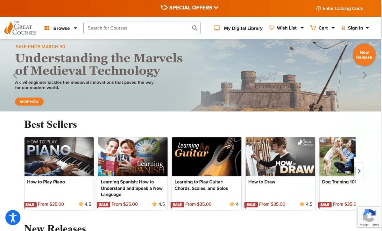This screenshot has height=231, width=382.
Task: Open the Wish List dropdown arrow
Action: click(x=302, y=28)
